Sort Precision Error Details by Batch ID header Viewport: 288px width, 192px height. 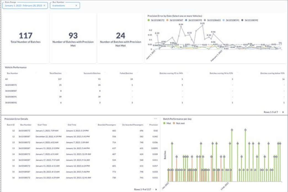(x=11, y=125)
